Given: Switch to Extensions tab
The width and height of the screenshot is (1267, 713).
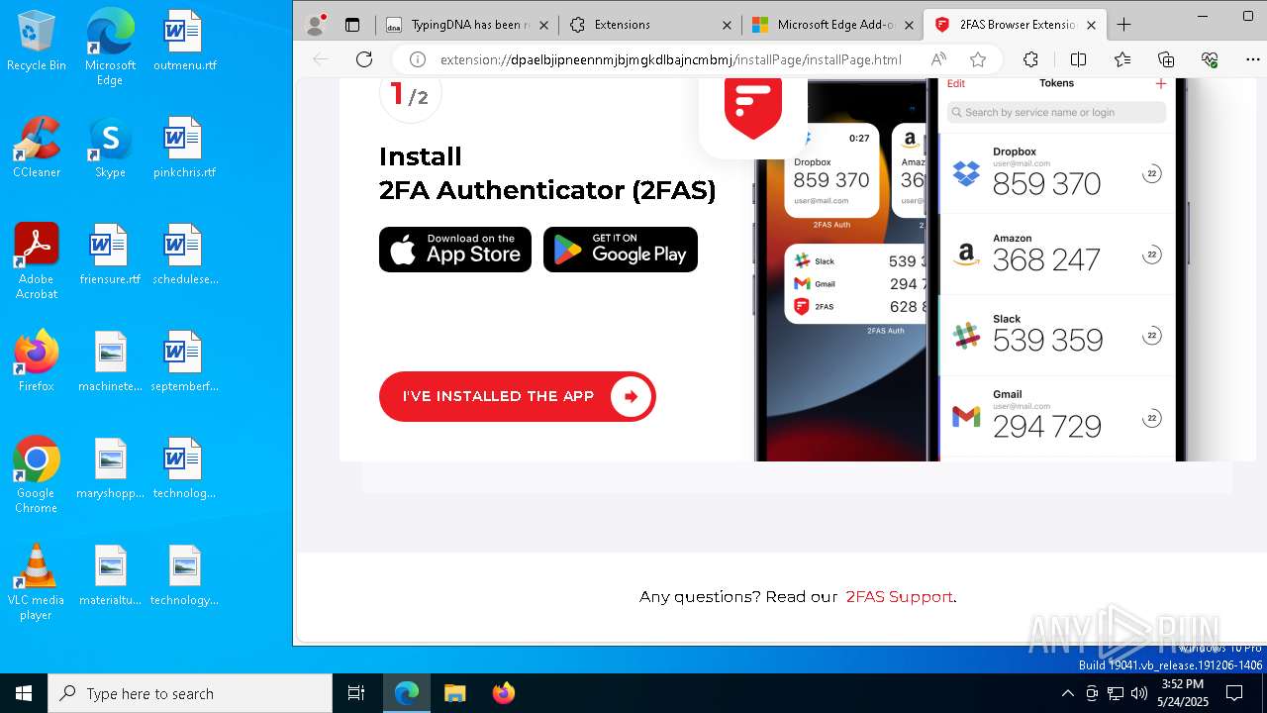Looking at the screenshot, I should 649,25.
